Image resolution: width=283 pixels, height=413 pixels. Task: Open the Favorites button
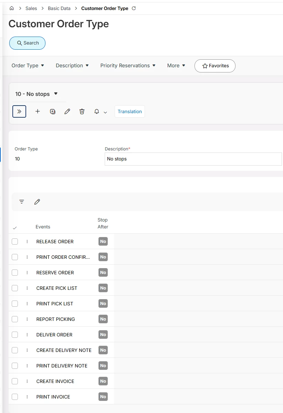click(x=215, y=66)
